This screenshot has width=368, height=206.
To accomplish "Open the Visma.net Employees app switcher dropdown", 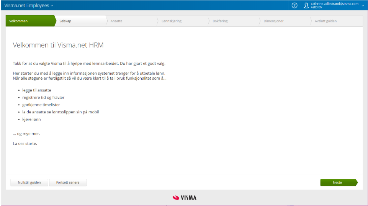I will pos(29,5).
